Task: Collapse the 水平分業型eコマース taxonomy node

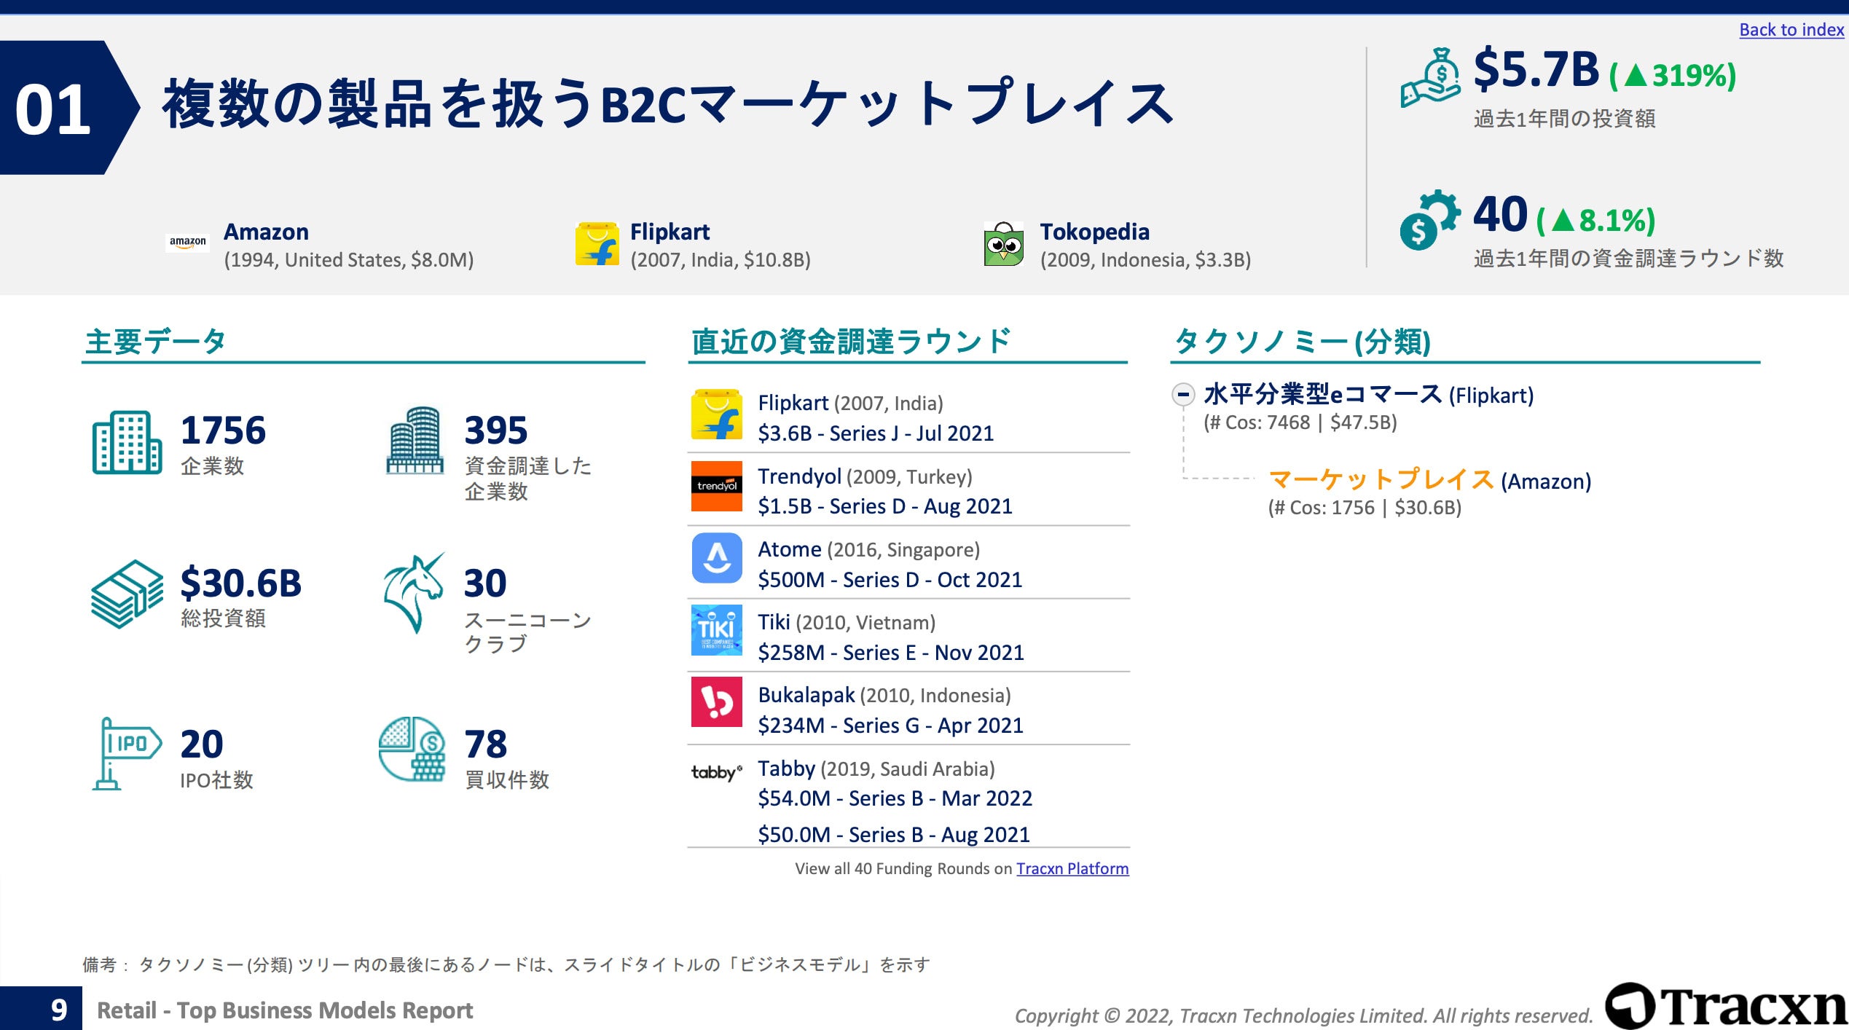Action: coord(1183,395)
